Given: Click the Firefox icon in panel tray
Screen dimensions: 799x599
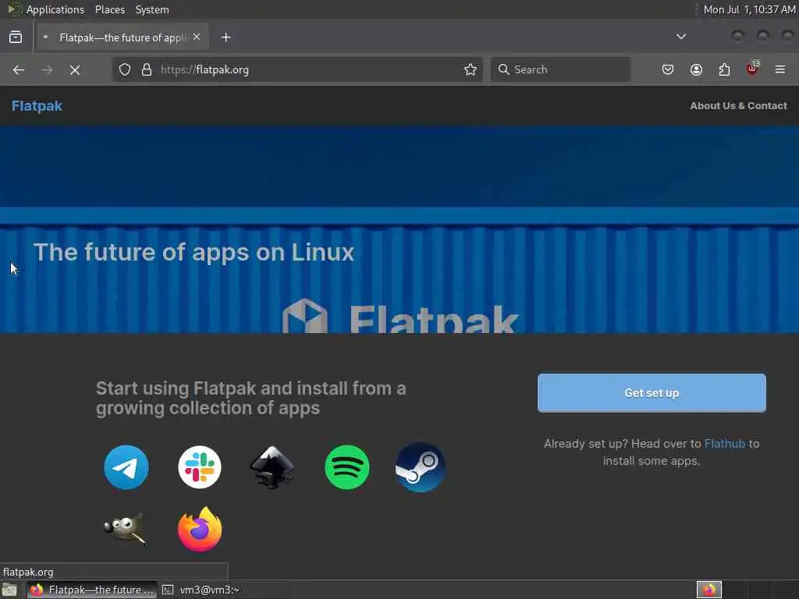Looking at the screenshot, I should coord(708,590).
